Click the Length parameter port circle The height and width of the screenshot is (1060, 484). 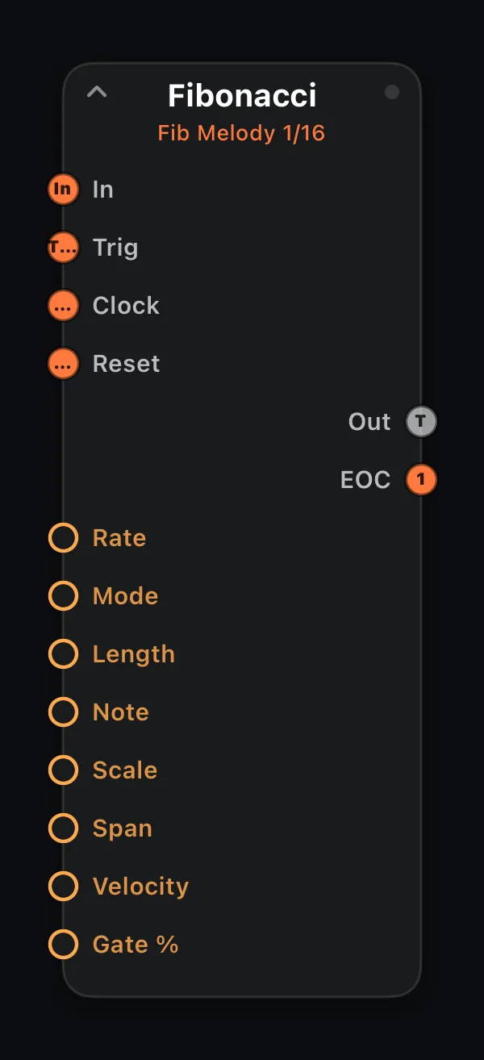pyautogui.click(x=63, y=654)
